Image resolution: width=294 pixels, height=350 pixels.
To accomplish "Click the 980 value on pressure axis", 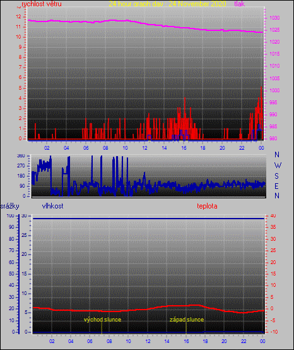I will click(x=273, y=138).
